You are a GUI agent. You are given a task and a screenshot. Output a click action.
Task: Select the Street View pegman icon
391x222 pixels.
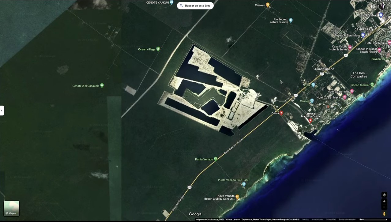coord(384,214)
